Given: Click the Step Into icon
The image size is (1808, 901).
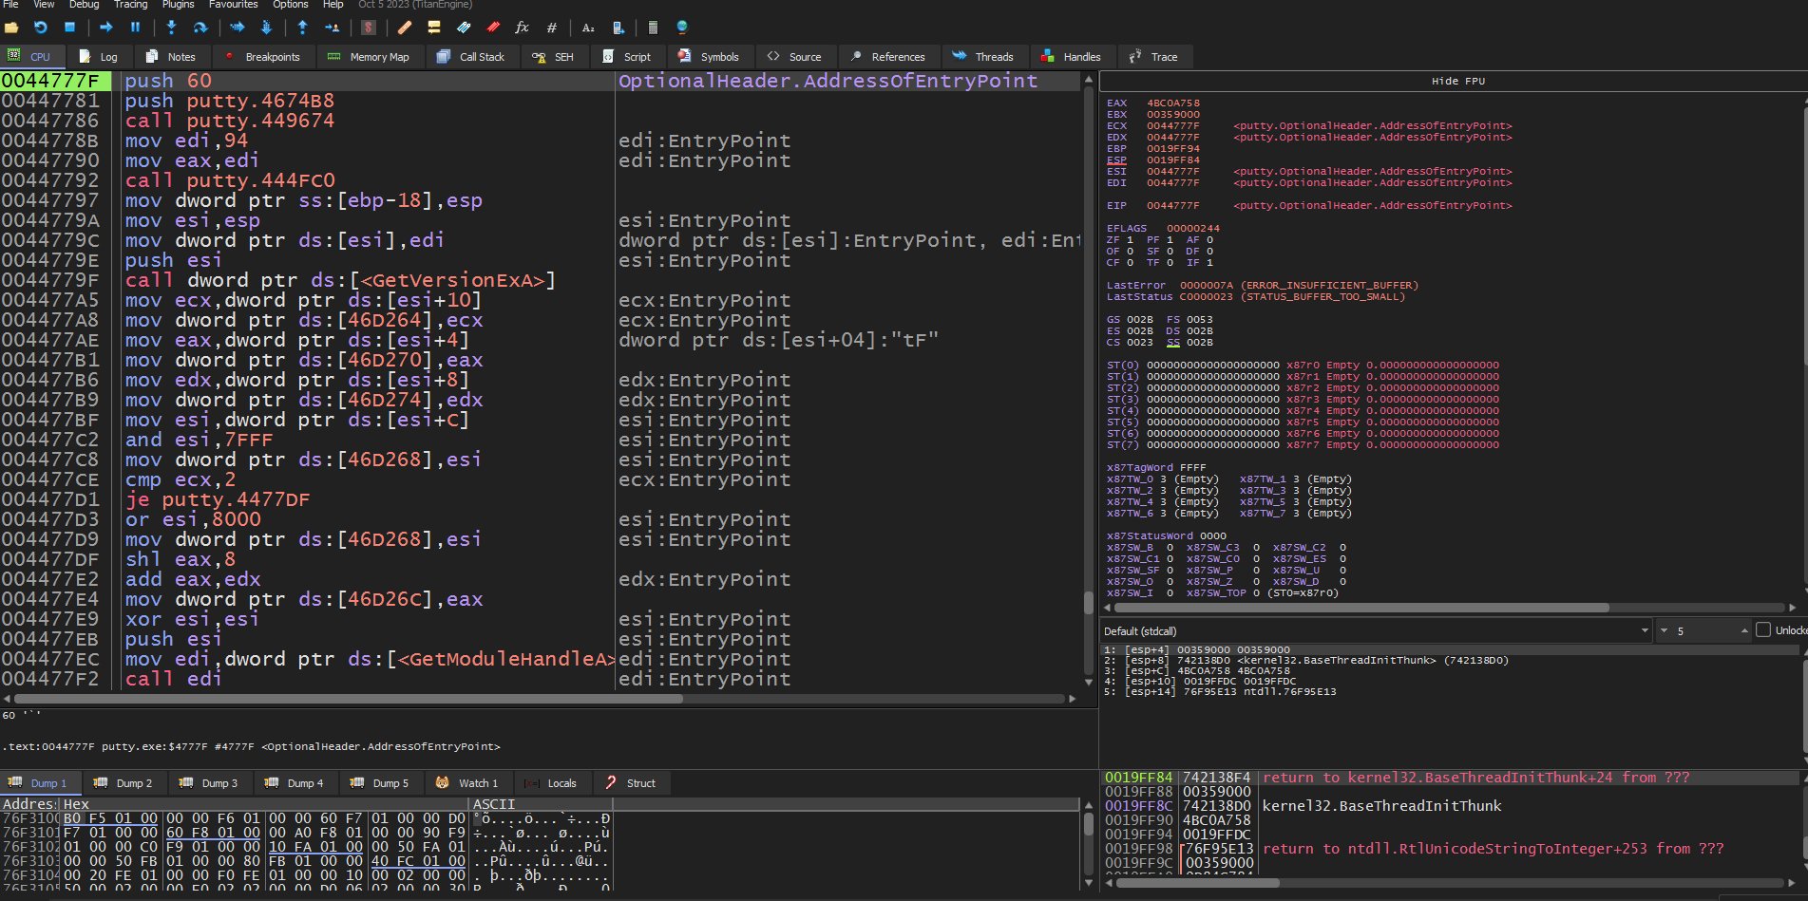Looking at the screenshot, I should point(171,28).
